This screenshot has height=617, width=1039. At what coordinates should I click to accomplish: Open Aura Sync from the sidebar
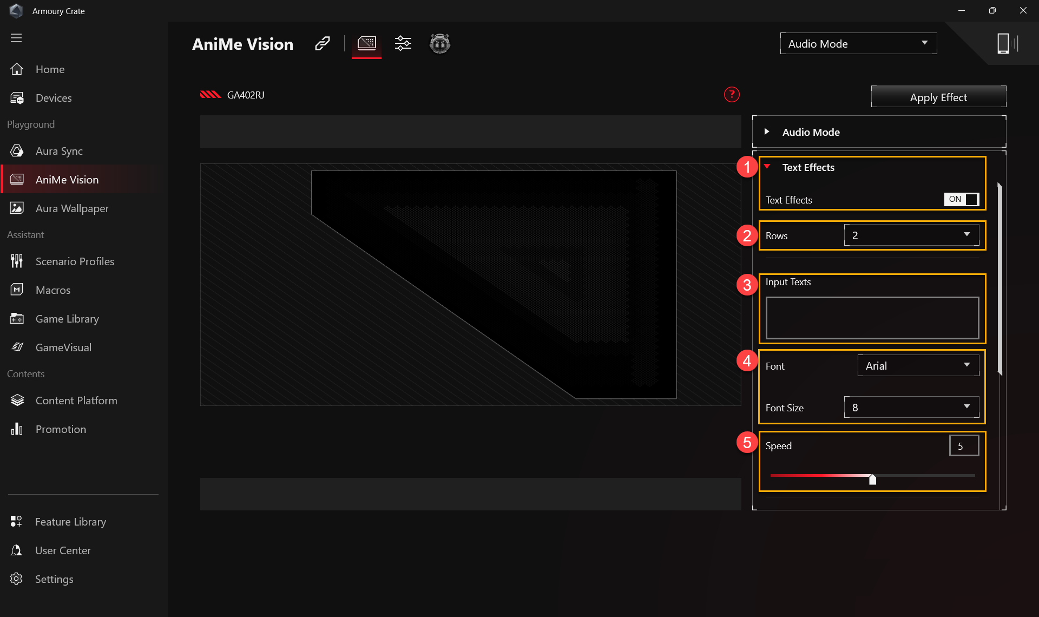tap(59, 151)
